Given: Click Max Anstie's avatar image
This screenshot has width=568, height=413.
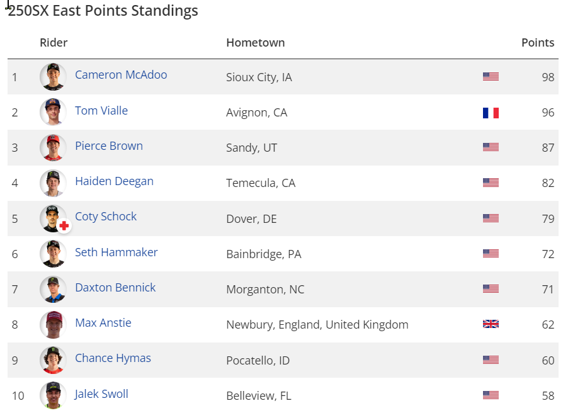Looking at the screenshot, I should pyautogui.click(x=53, y=324).
